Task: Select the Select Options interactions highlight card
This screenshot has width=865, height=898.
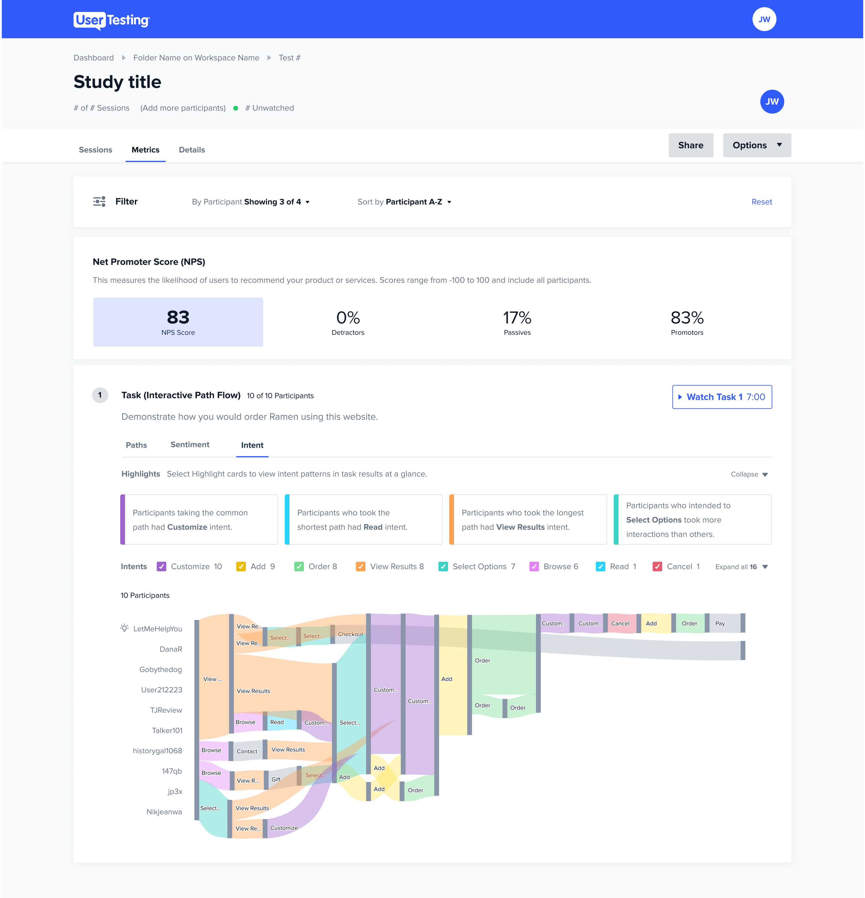Action: pyautogui.click(x=692, y=520)
